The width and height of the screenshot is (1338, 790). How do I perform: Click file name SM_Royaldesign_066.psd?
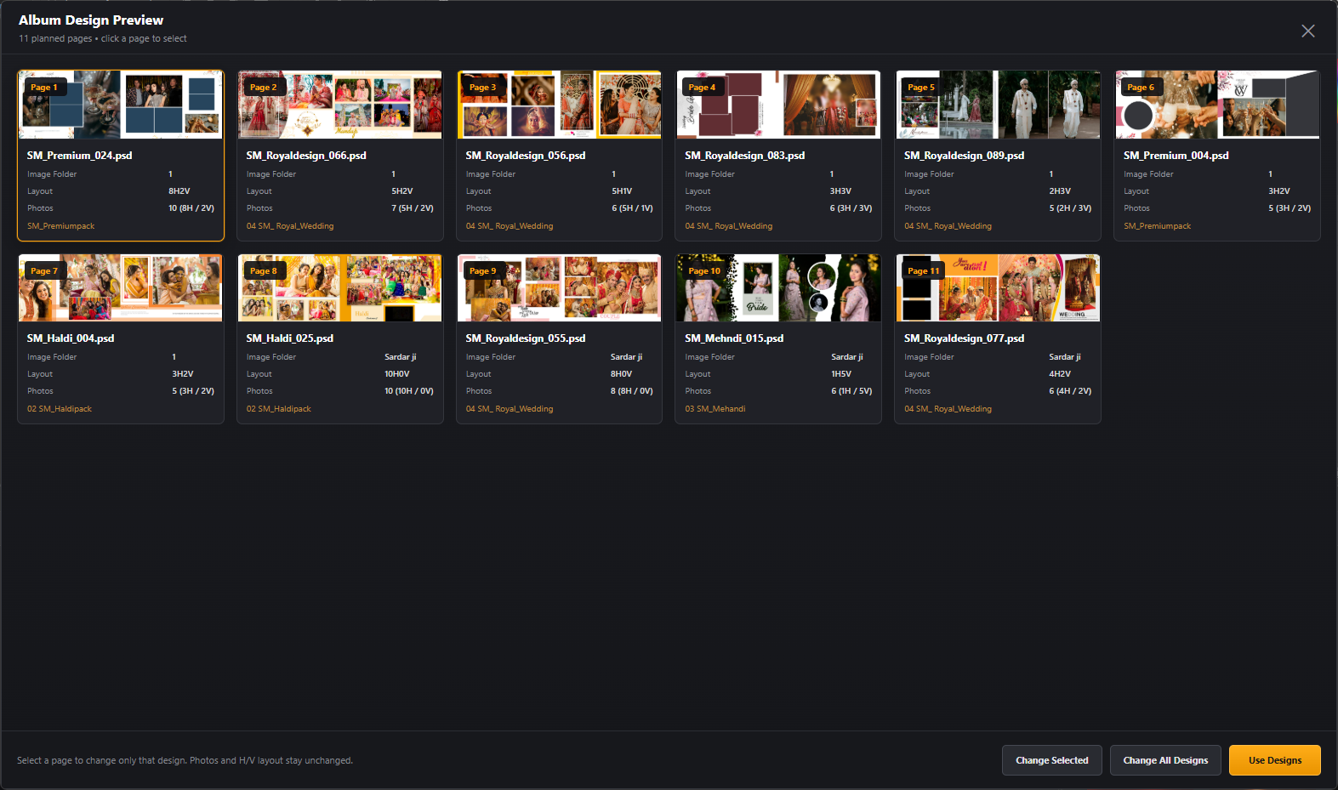[306, 156]
